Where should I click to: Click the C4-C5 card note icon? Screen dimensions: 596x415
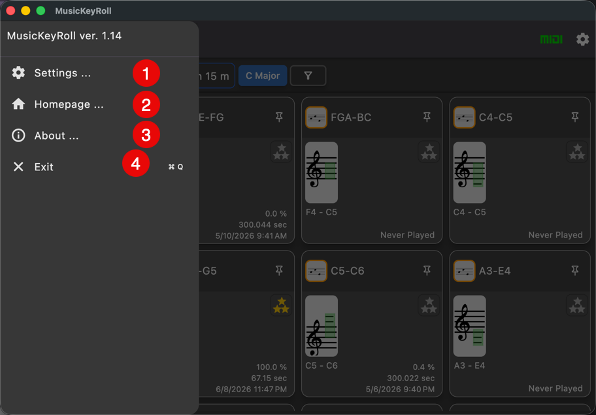tap(464, 117)
